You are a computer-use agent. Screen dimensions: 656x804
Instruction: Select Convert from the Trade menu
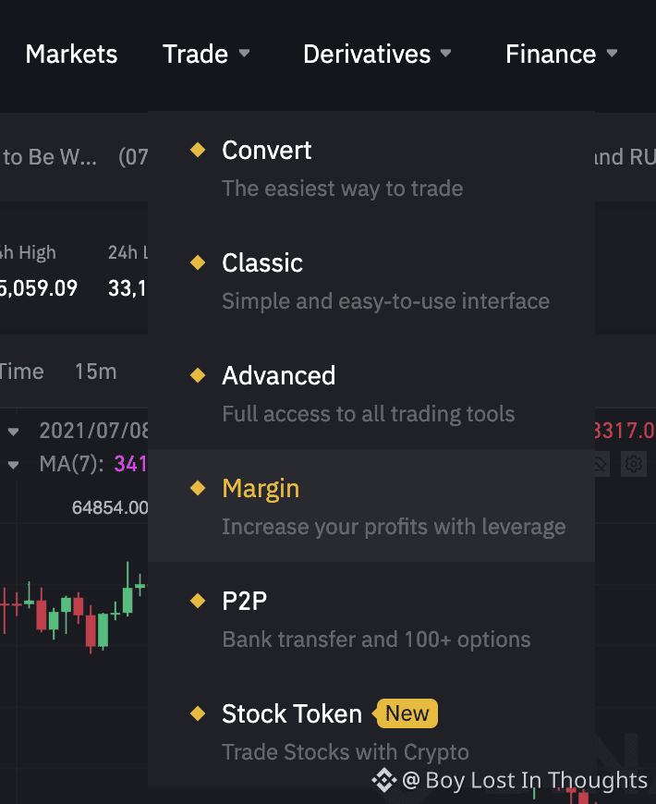coord(267,151)
